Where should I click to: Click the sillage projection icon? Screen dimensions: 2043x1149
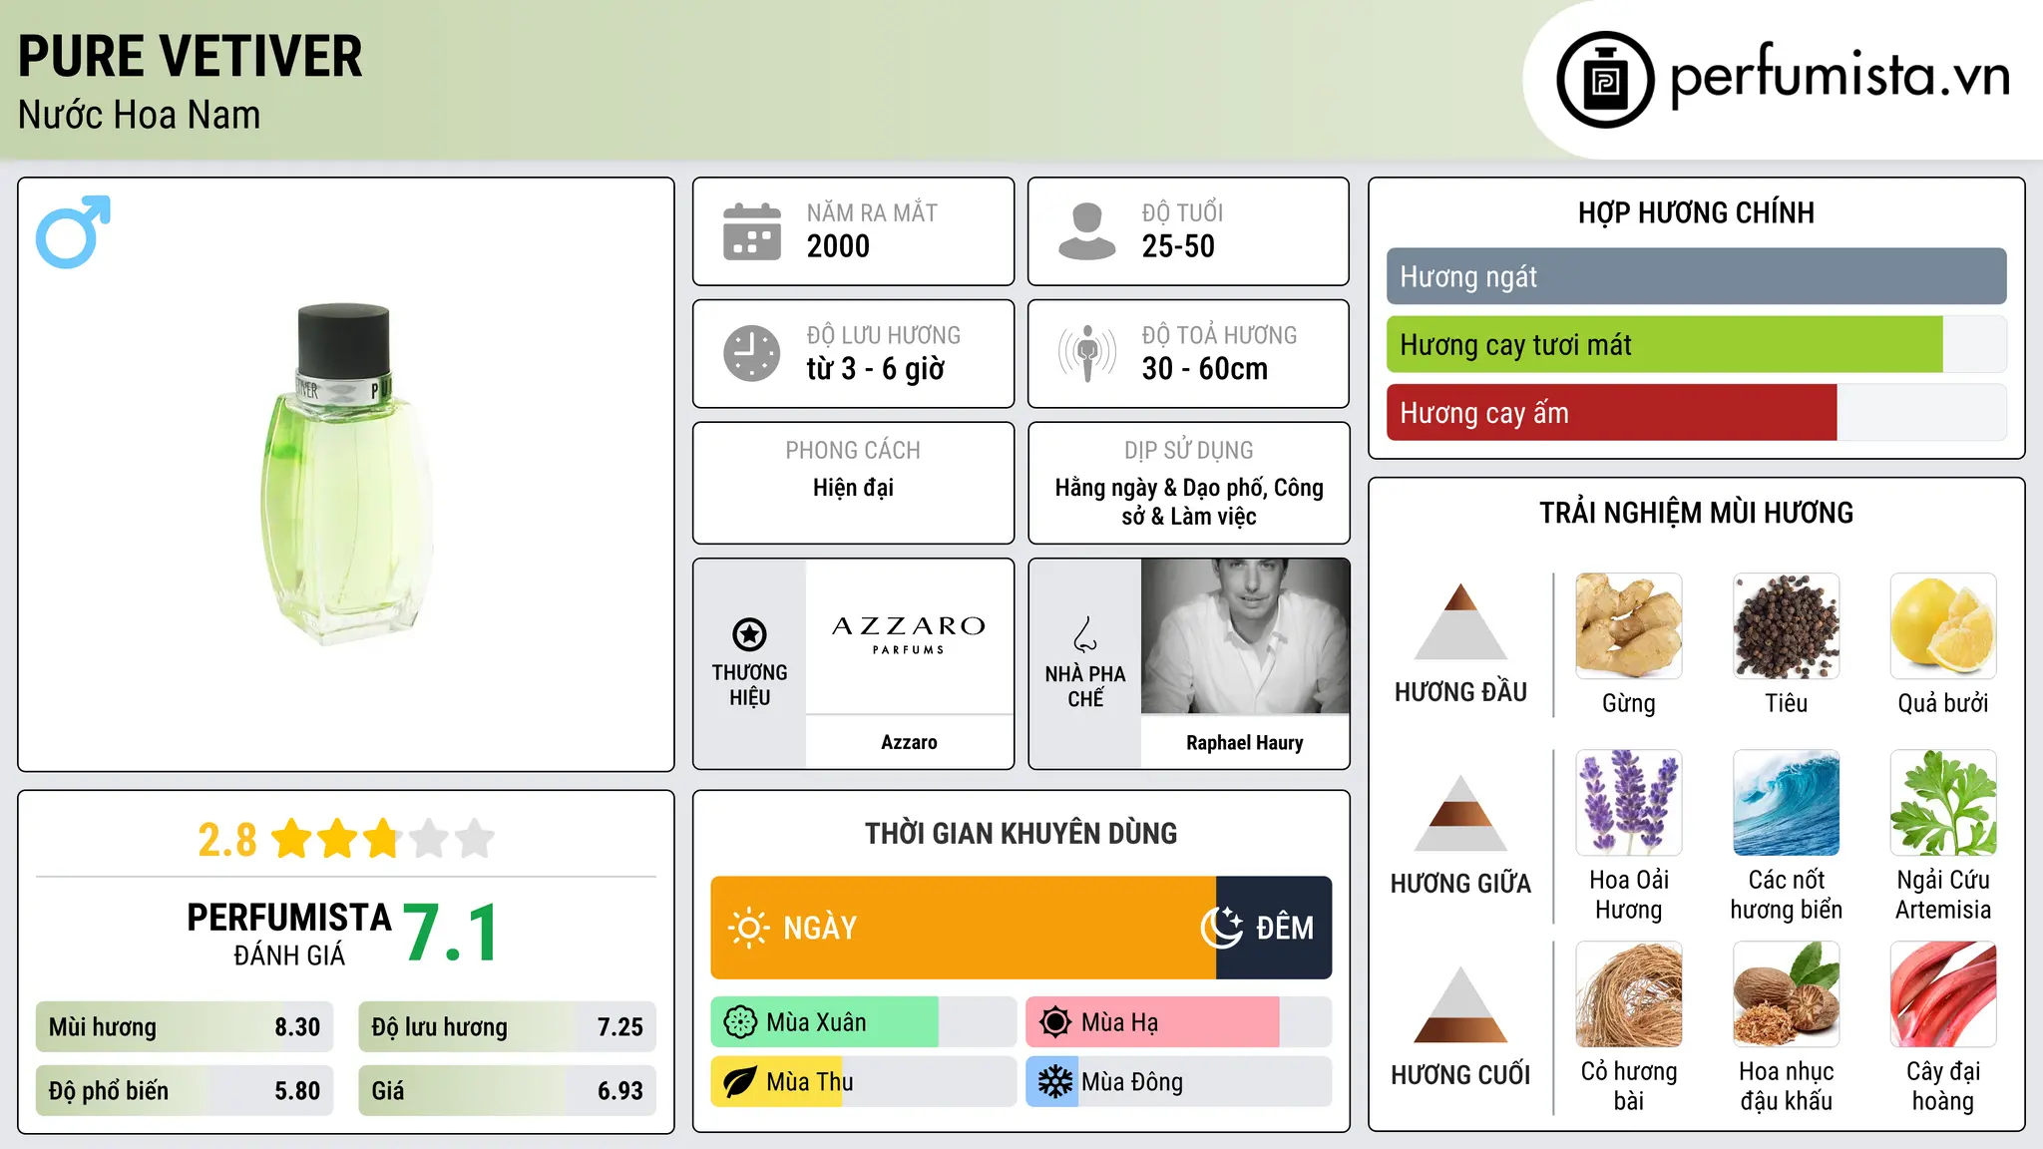coord(1087,353)
